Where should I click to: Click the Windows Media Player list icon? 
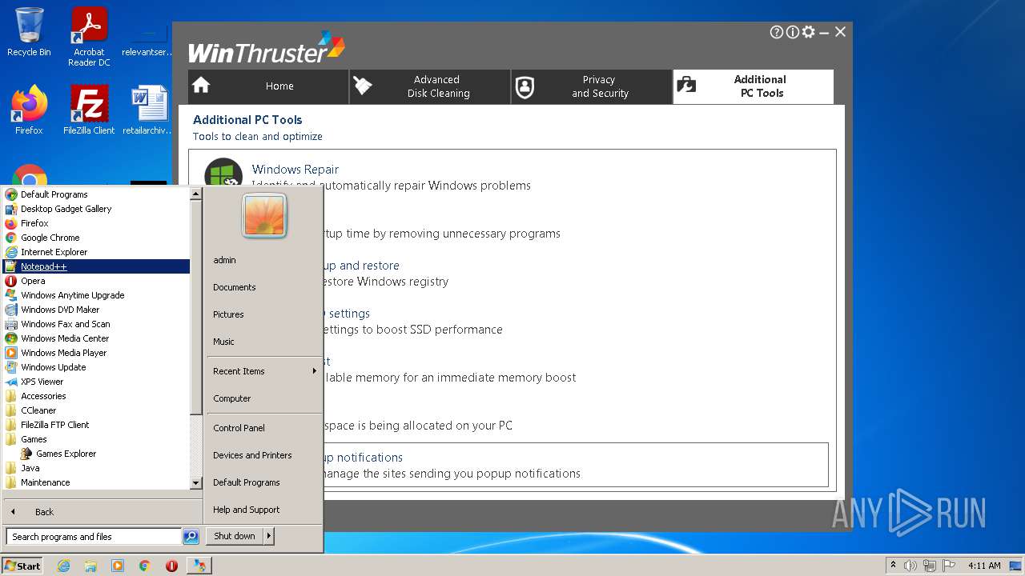pos(11,353)
